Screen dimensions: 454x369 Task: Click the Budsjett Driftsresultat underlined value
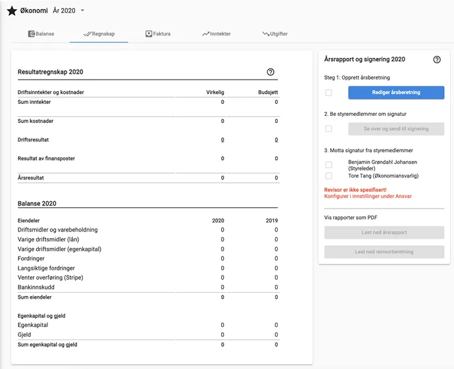pos(276,140)
